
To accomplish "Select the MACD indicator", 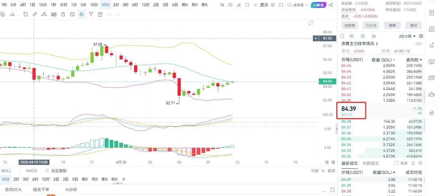I will pos(32,171).
